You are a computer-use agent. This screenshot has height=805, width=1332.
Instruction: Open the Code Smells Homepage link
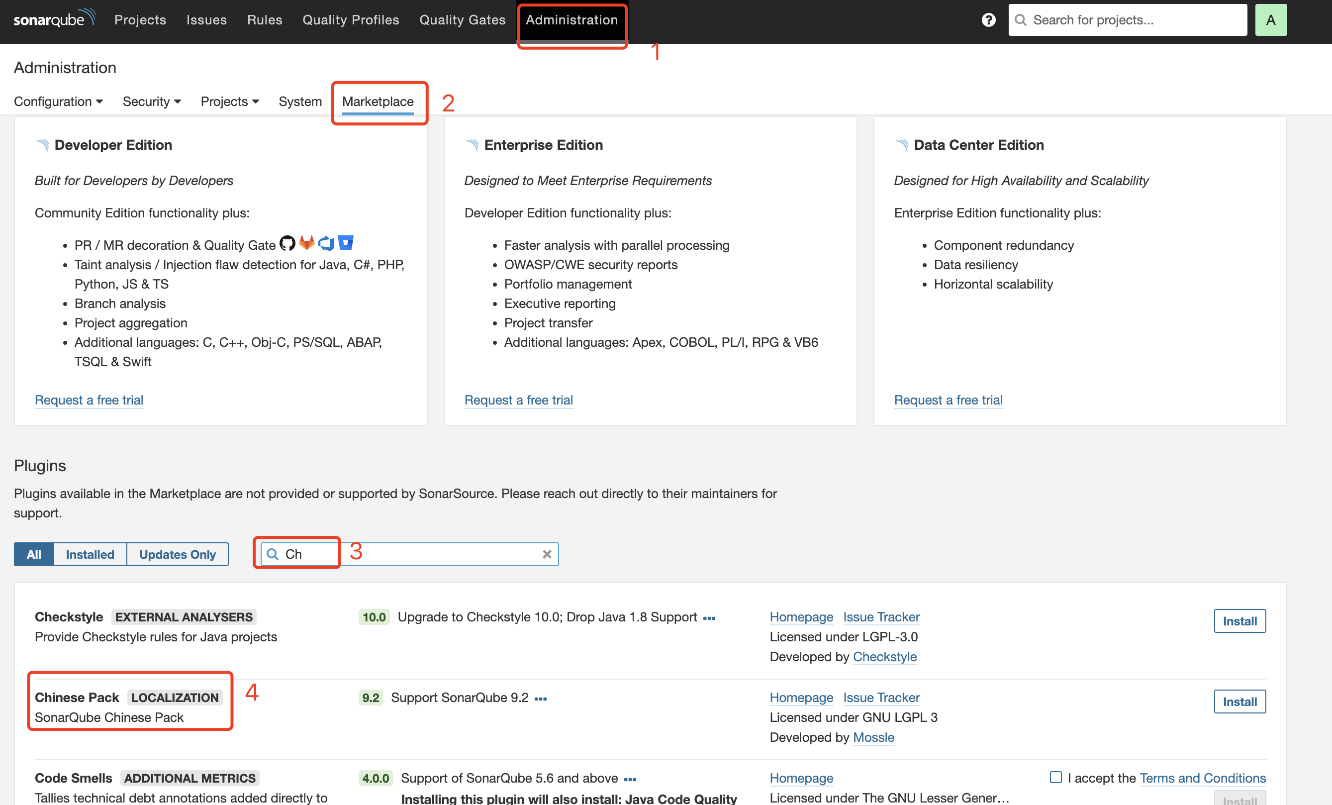(x=801, y=778)
